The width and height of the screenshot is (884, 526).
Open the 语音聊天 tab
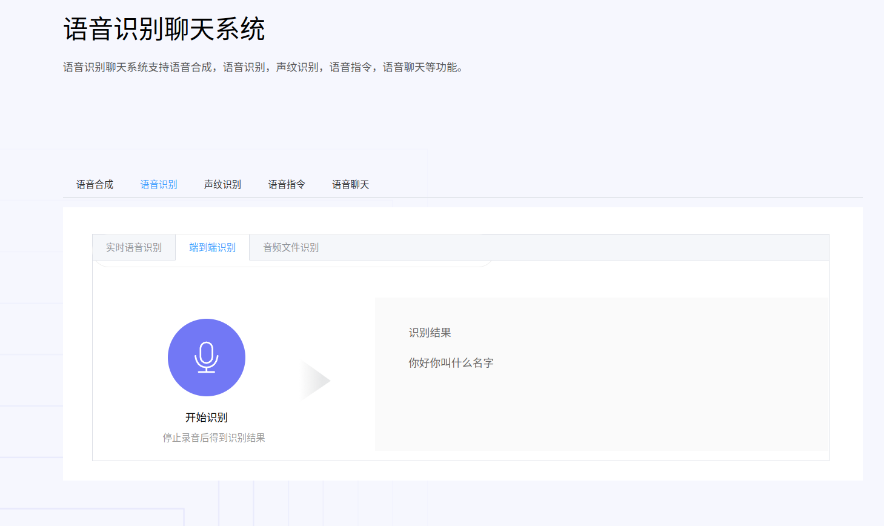(x=350, y=185)
